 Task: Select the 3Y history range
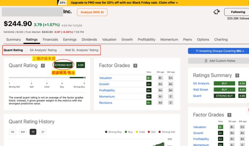coord(43,132)
